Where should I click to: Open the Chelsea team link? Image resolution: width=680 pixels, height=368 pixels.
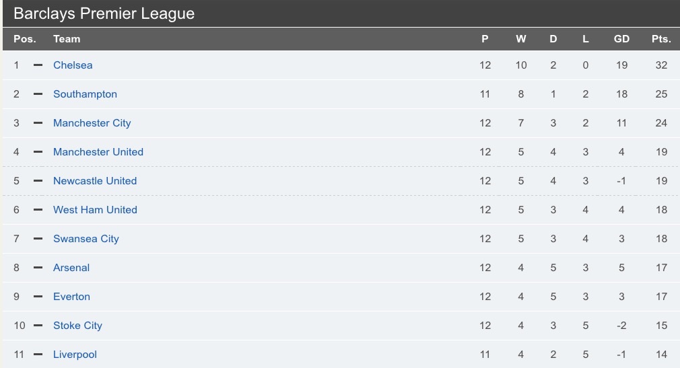[x=73, y=65]
